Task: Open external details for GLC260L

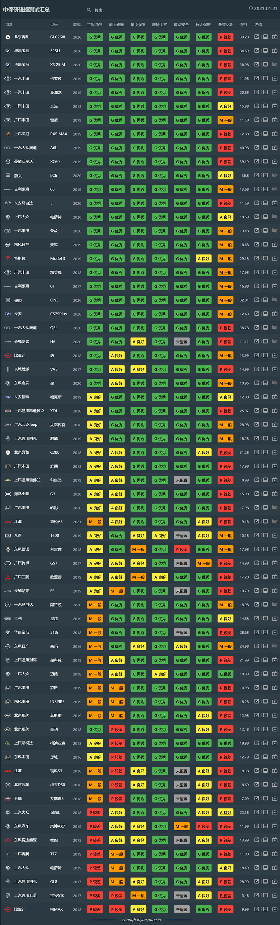Action: (x=257, y=37)
